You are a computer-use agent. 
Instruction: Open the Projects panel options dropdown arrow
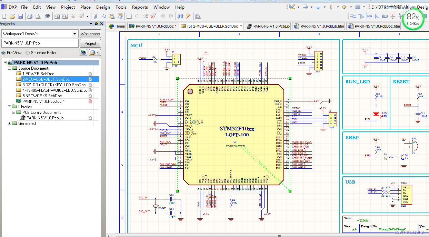click(x=91, y=24)
